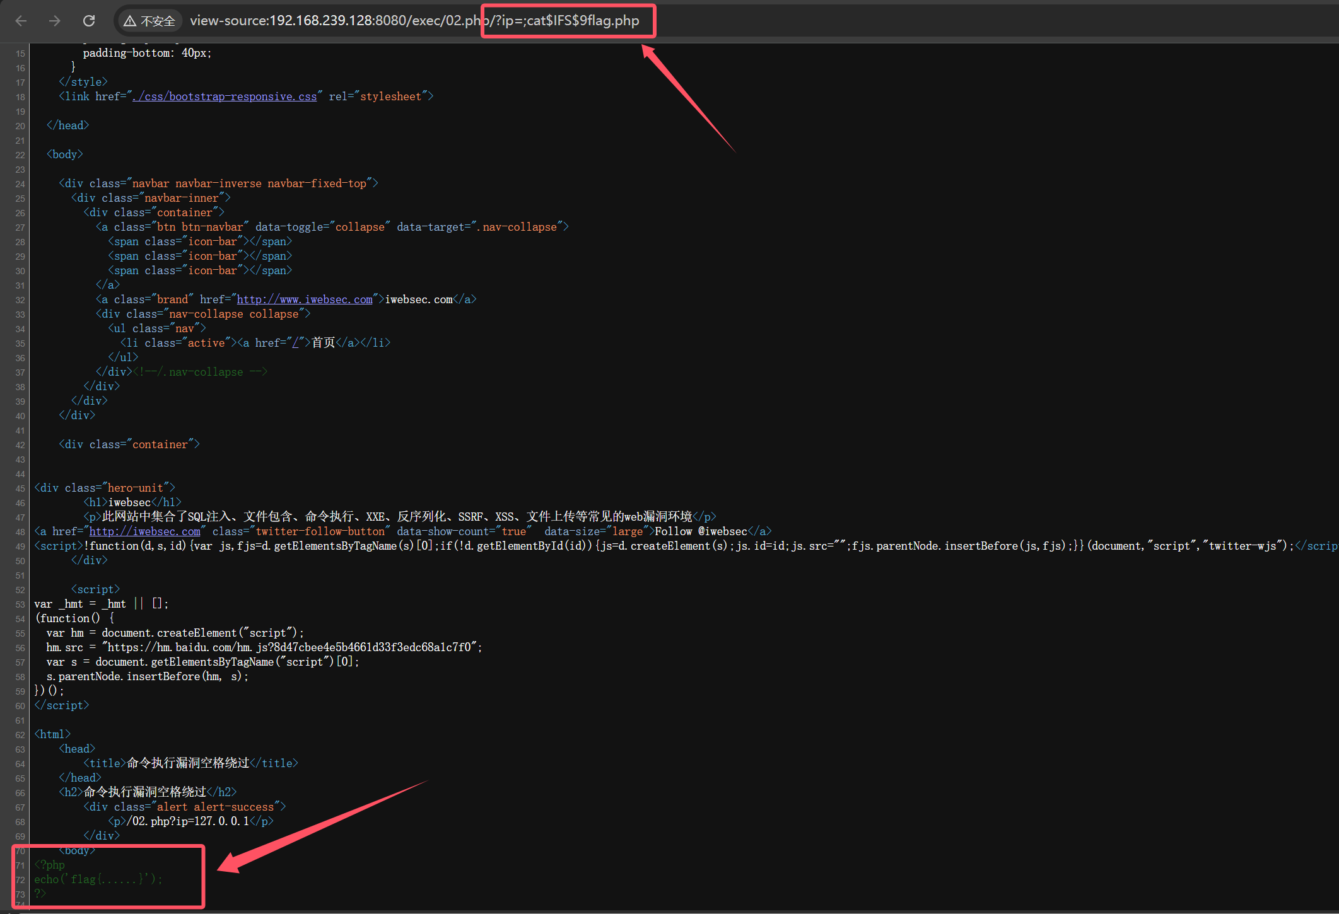Click the alert alert-success div line
The height and width of the screenshot is (914, 1339).
(x=184, y=807)
